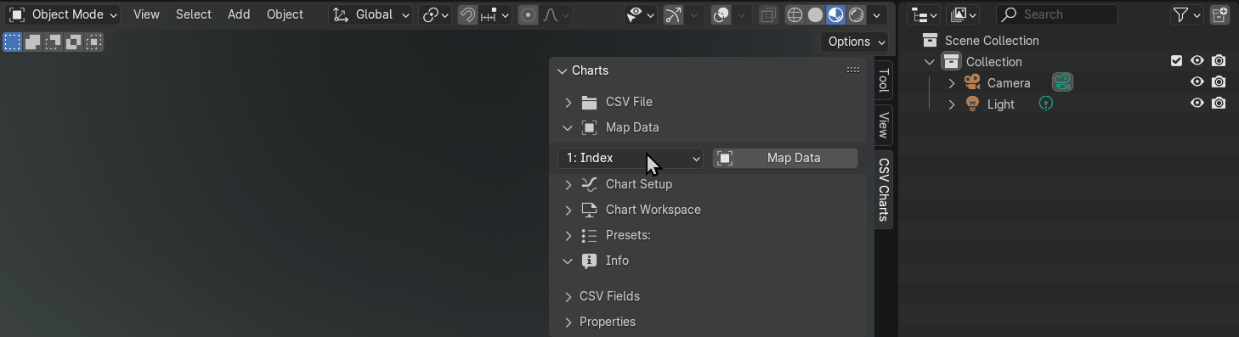Open the Object menu
Viewport: 1239px width, 337px height.
(285, 14)
